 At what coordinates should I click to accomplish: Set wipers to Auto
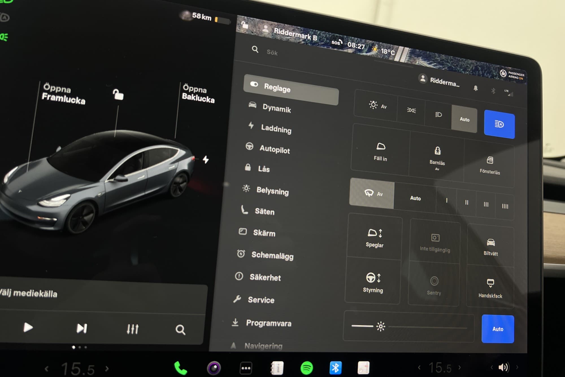[415, 198]
